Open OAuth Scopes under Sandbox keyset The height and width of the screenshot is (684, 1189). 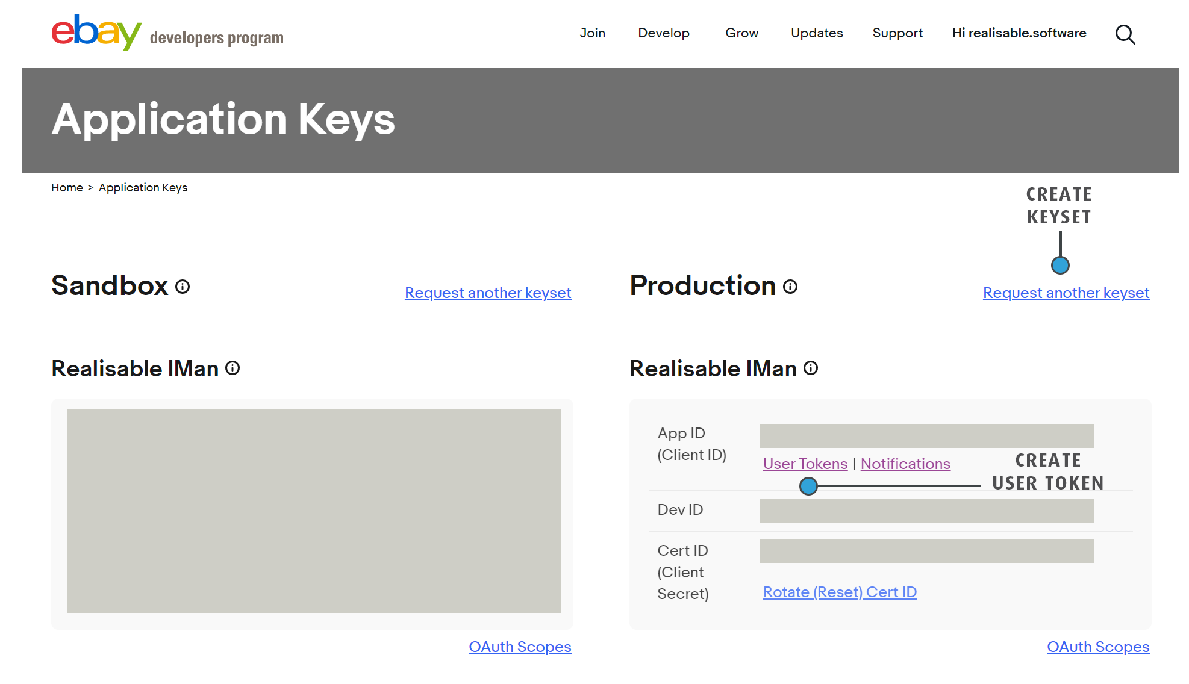[x=520, y=647]
